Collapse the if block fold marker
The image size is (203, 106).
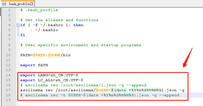tap(18, 25)
